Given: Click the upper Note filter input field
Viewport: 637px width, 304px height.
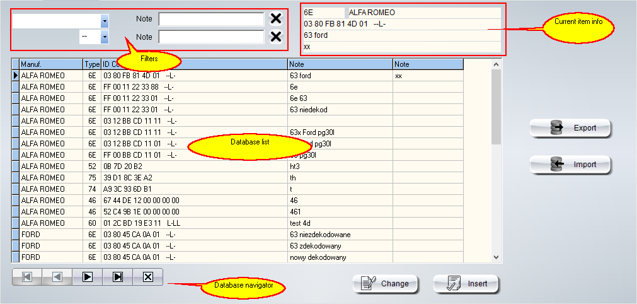Looking at the screenshot, I should pos(211,19).
